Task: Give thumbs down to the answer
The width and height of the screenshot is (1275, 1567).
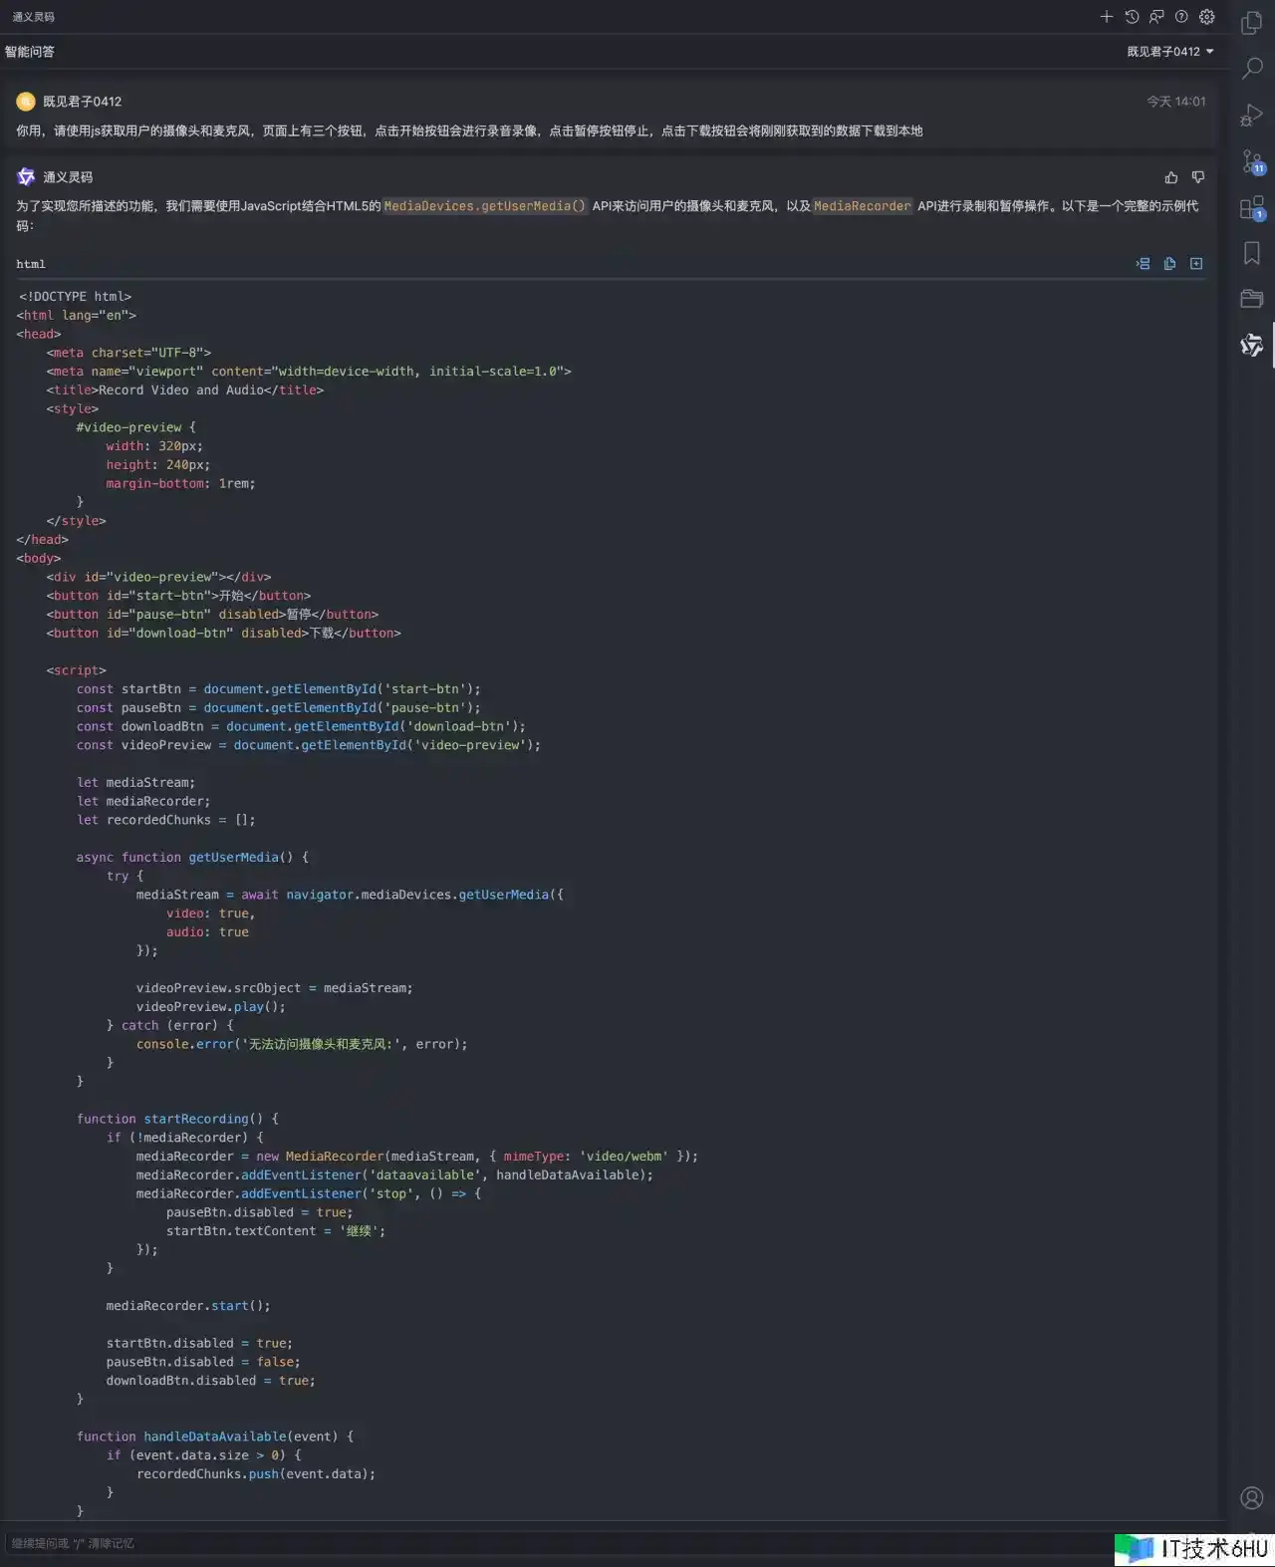Action: coord(1198,177)
